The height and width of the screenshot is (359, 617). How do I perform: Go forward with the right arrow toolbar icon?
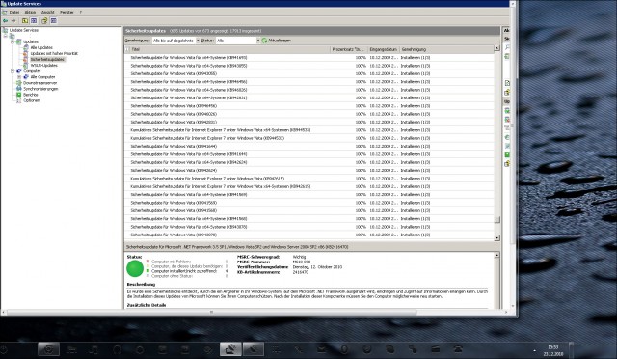[x=13, y=20]
